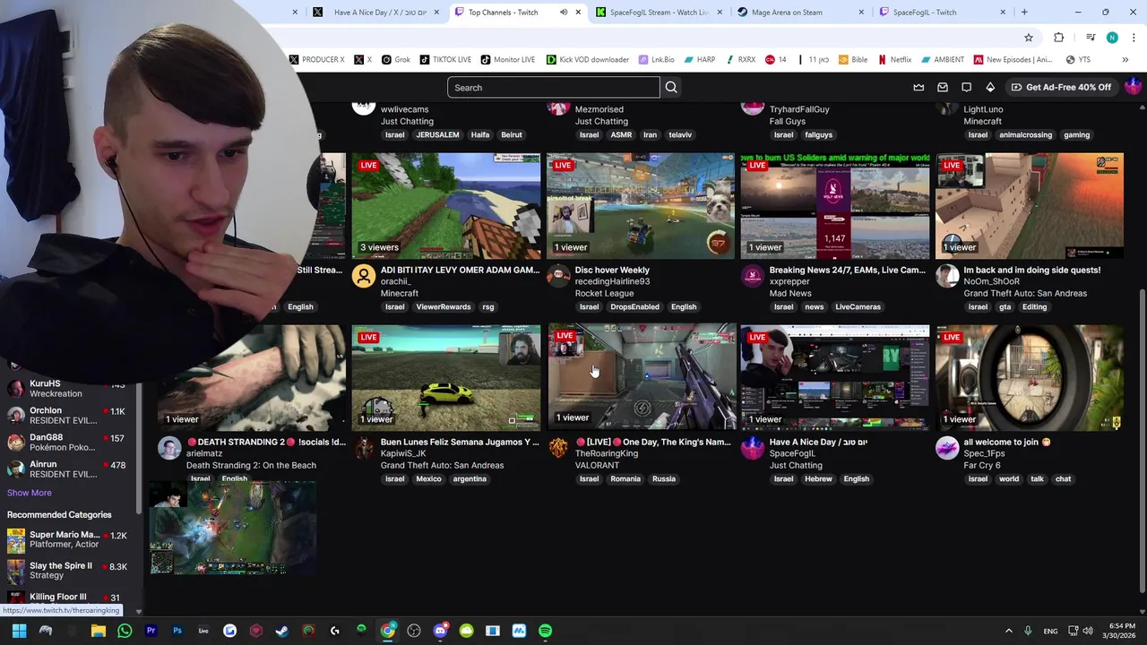Open KuruHS channel in sidebar
Screen dimensions: 1147x645
pos(67,388)
